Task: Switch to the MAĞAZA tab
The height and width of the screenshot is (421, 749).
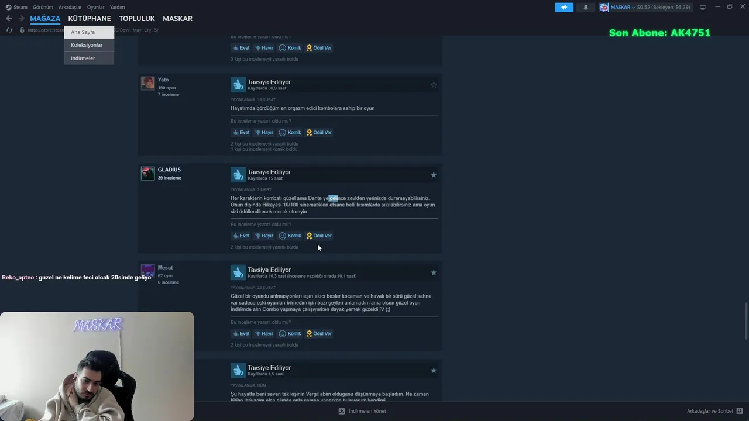Action: (45, 19)
